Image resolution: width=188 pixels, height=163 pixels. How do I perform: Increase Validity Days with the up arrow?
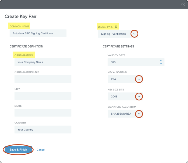coord(161,61)
